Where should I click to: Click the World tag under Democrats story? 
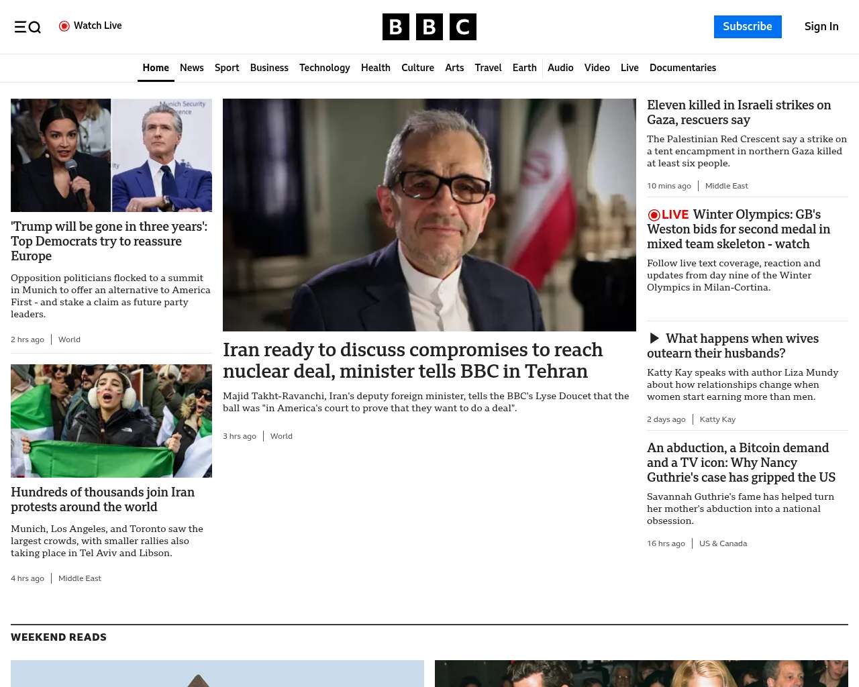(69, 339)
